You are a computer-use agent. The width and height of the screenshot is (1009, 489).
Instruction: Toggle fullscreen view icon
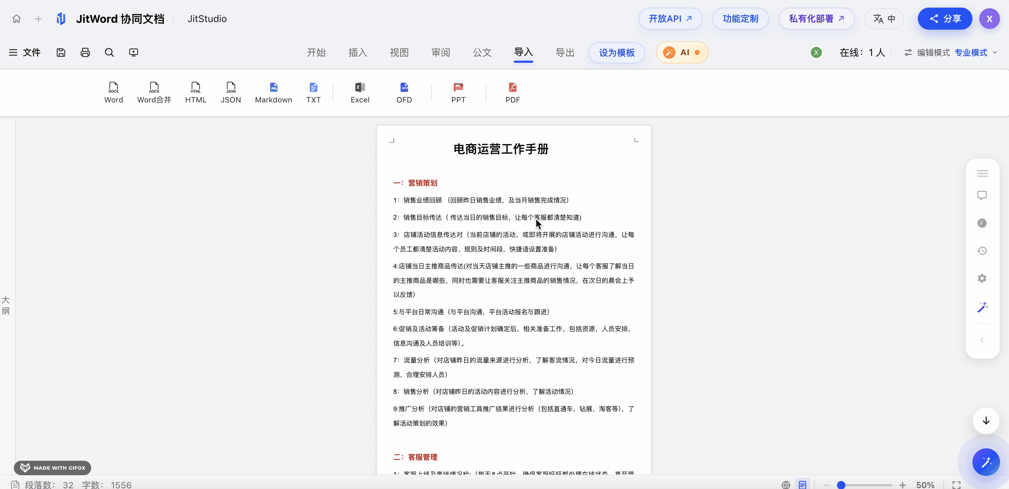click(957, 485)
